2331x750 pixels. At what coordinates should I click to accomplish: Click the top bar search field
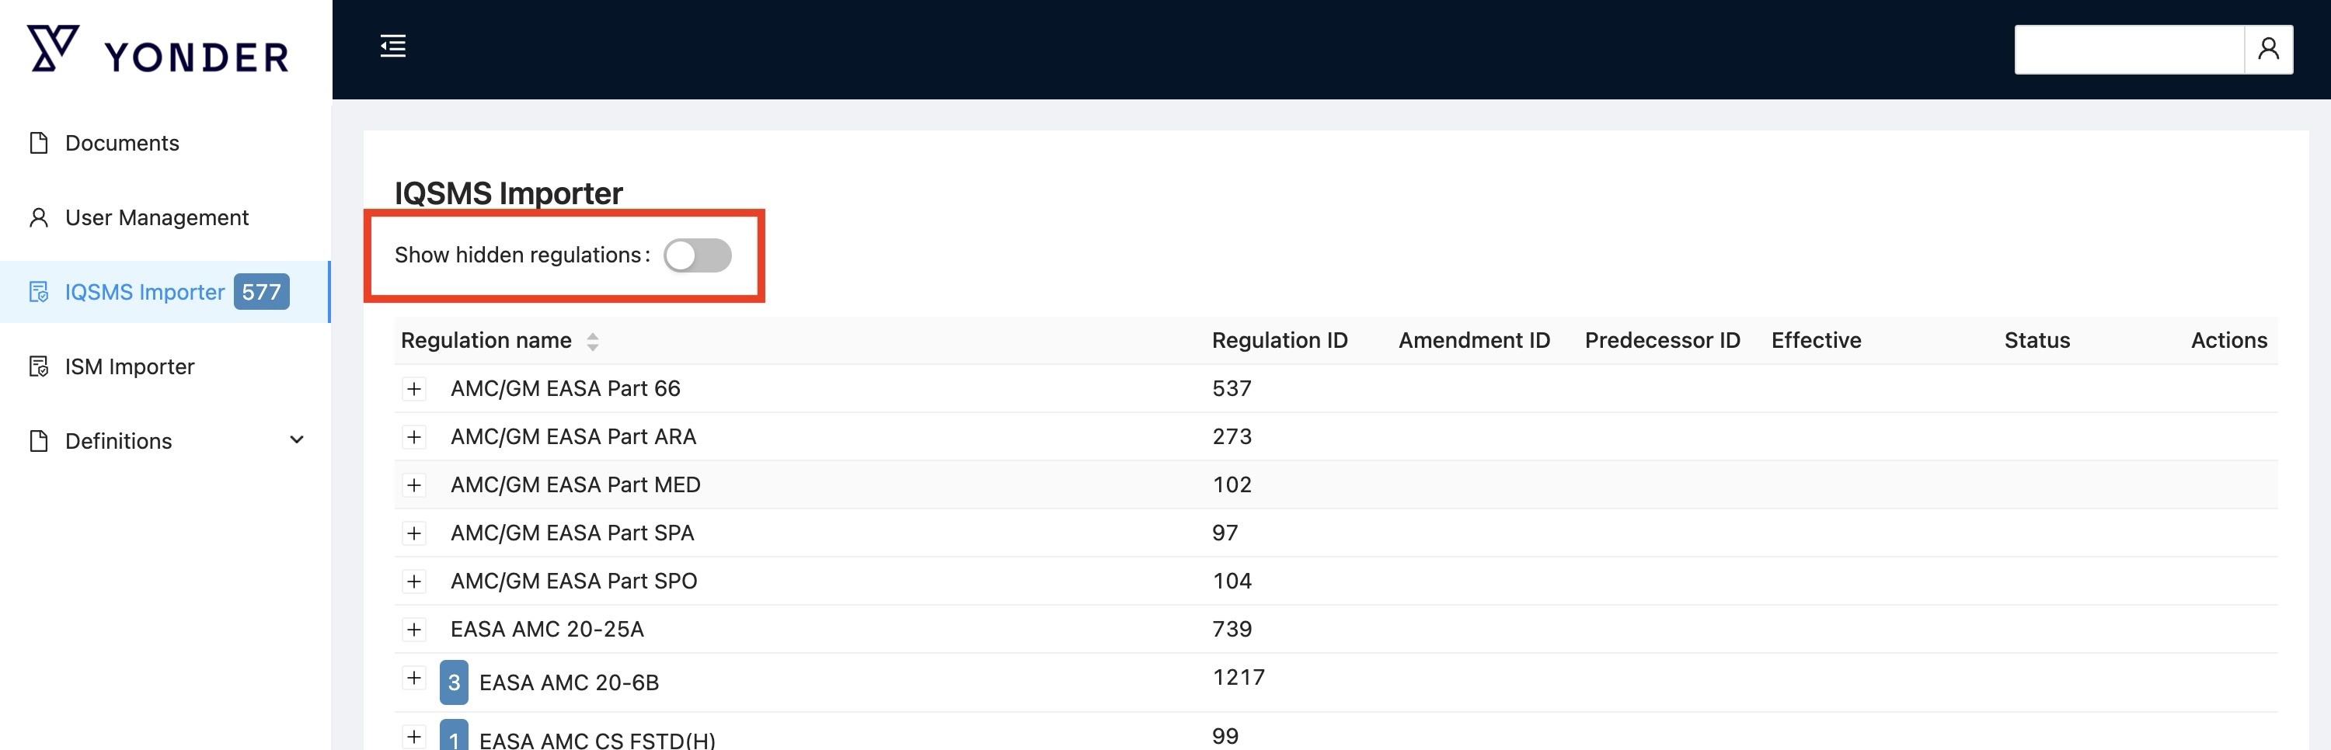2129,49
